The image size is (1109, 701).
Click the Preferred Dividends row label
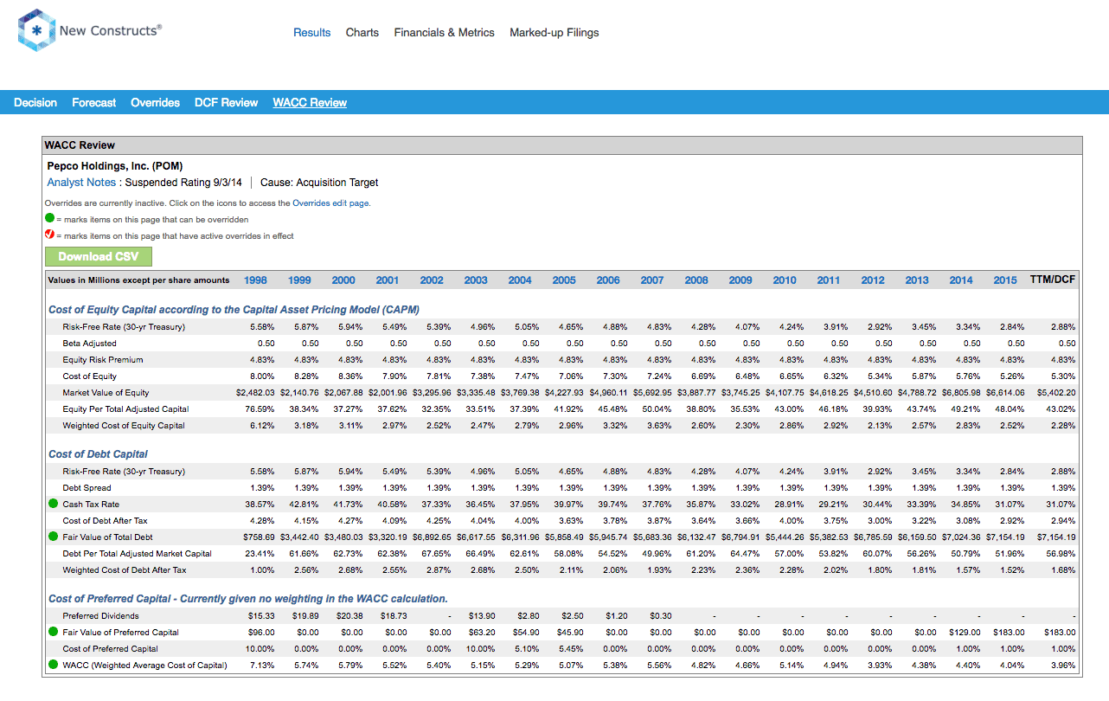[99, 616]
